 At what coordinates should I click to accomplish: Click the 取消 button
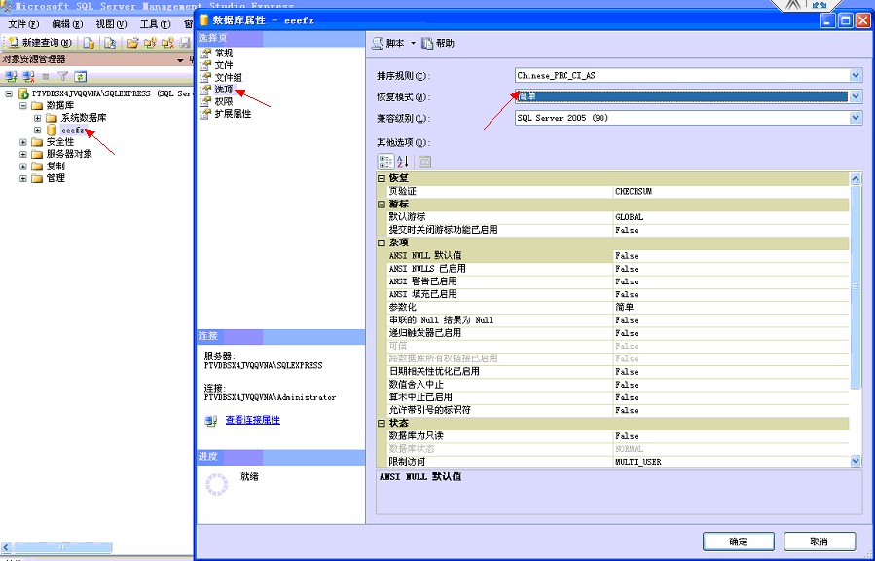(x=820, y=542)
